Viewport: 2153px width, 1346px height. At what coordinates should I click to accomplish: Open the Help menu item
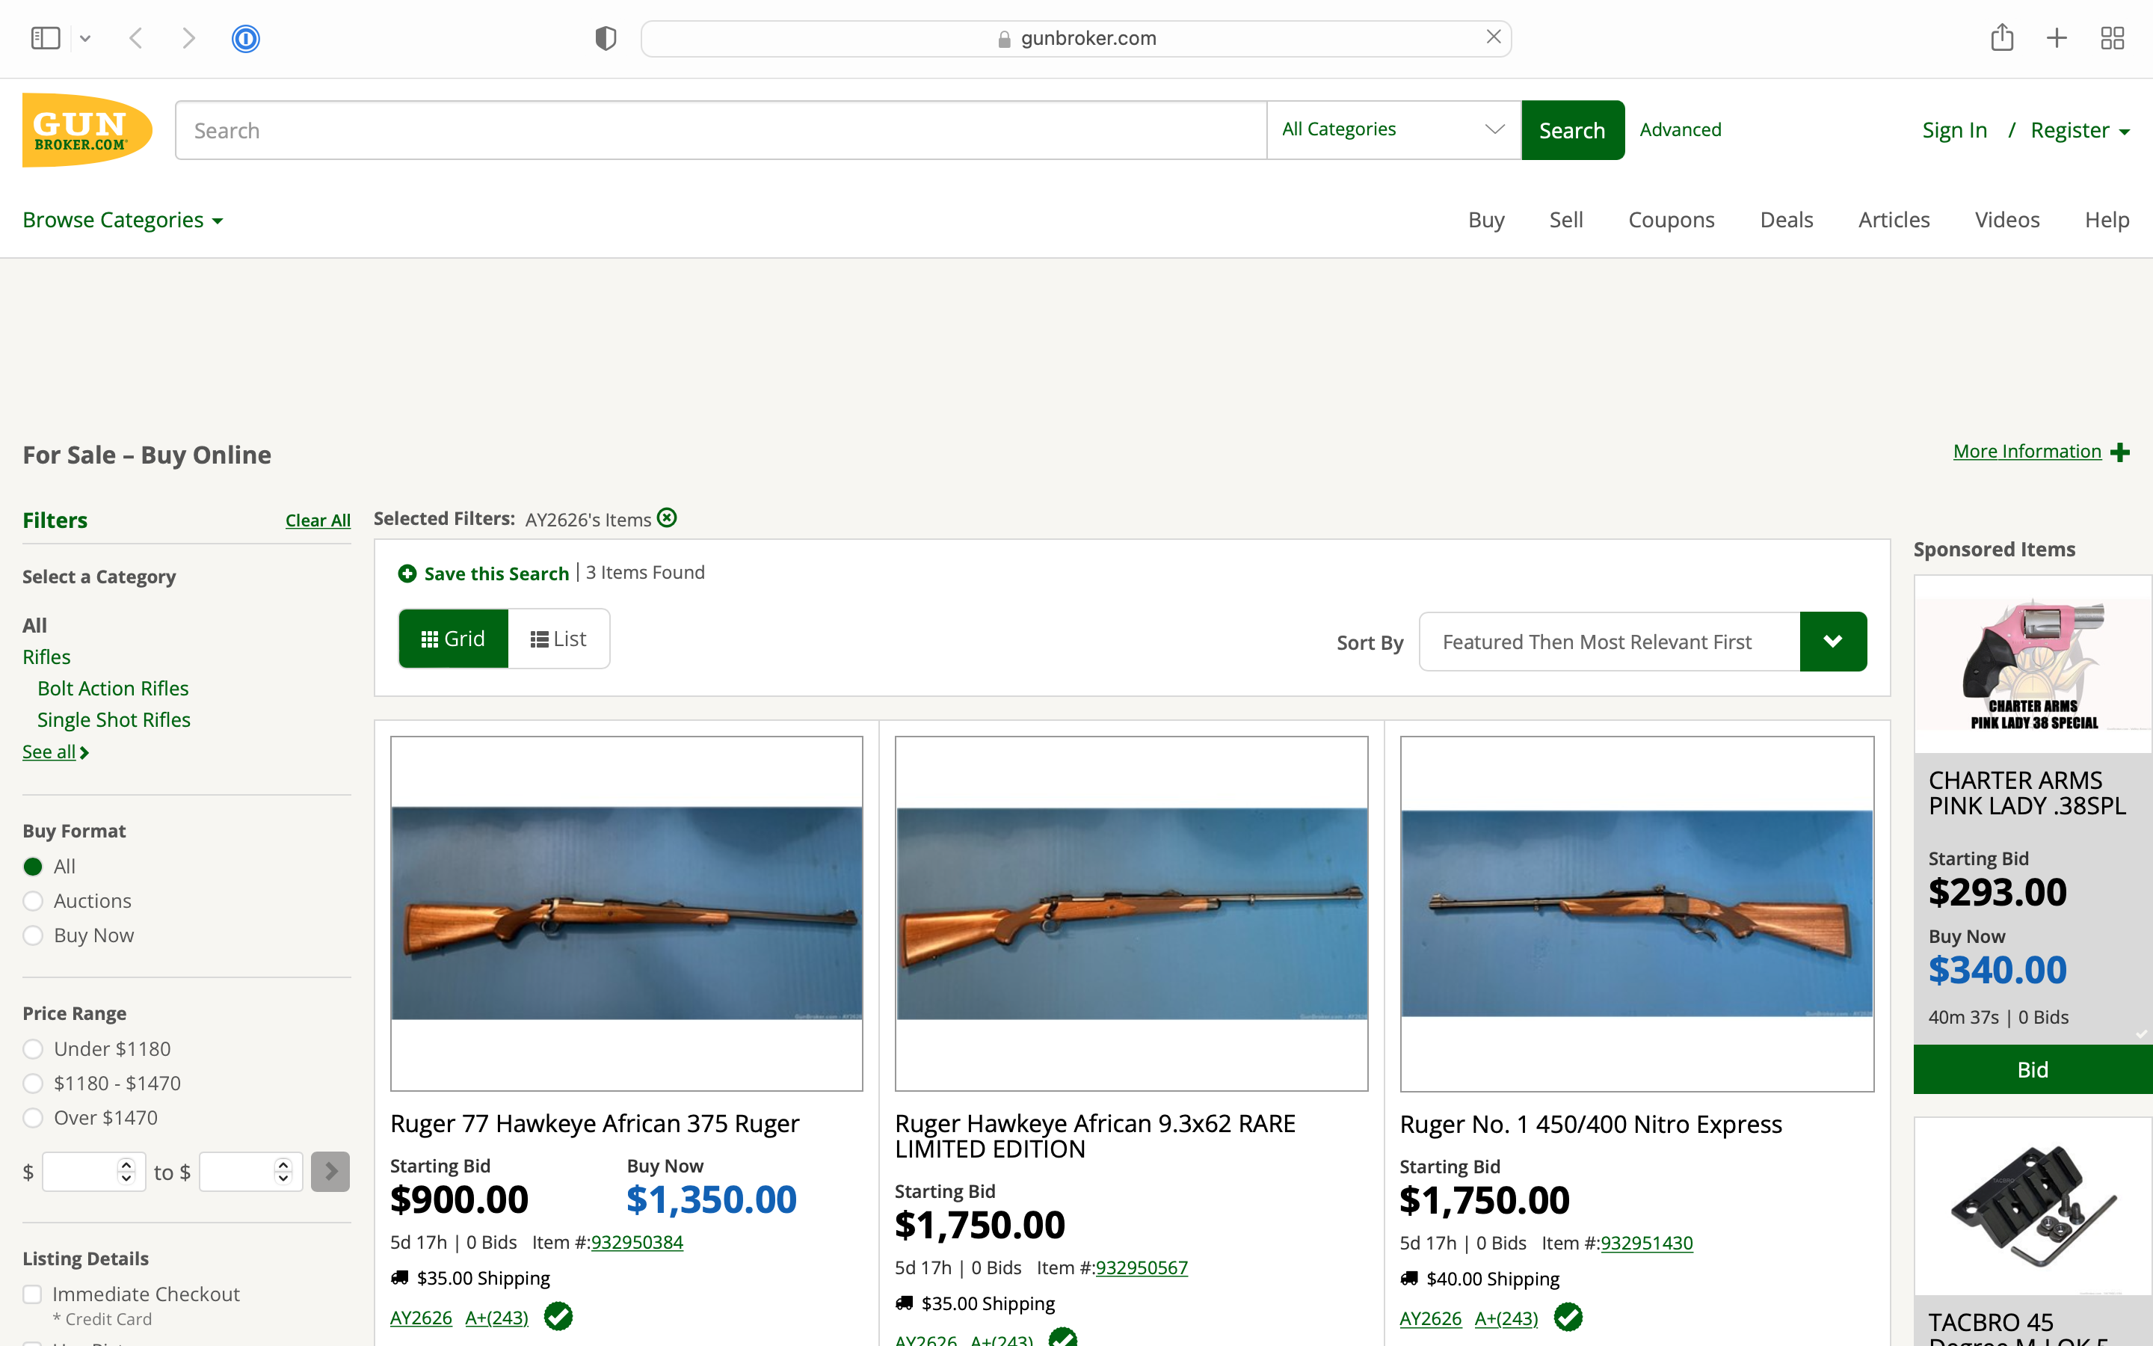click(2107, 220)
